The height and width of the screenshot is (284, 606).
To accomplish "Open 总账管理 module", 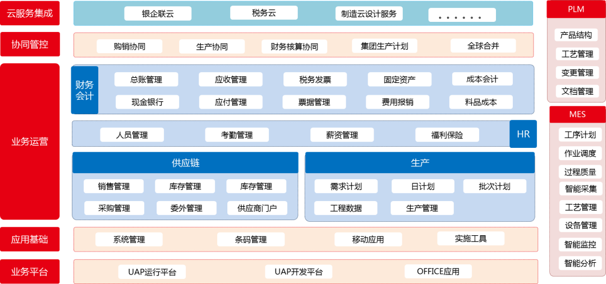I will pos(146,80).
